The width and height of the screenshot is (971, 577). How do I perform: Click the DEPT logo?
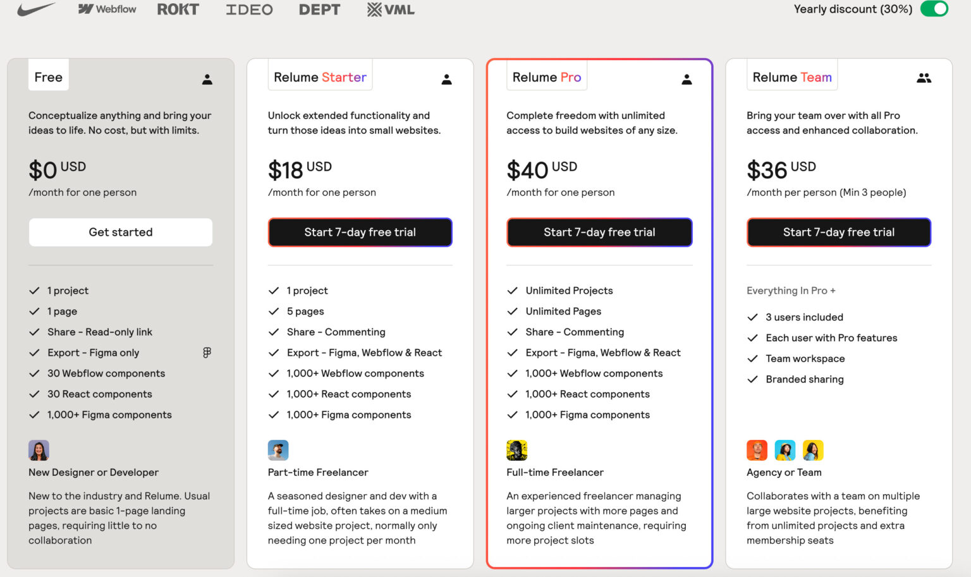tap(319, 9)
